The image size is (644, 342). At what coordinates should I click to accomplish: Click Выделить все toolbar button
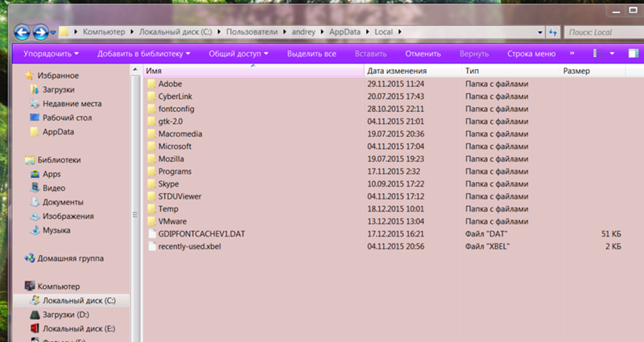point(312,54)
